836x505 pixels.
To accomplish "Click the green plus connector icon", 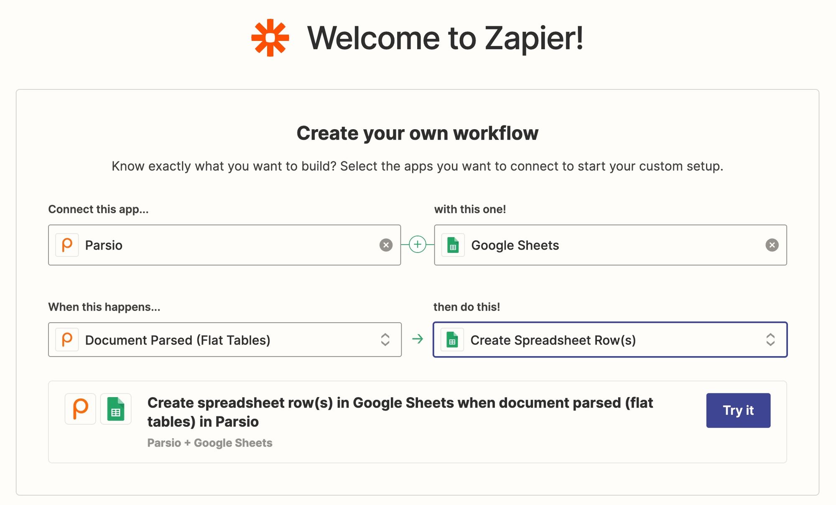I will pyautogui.click(x=417, y=245).
